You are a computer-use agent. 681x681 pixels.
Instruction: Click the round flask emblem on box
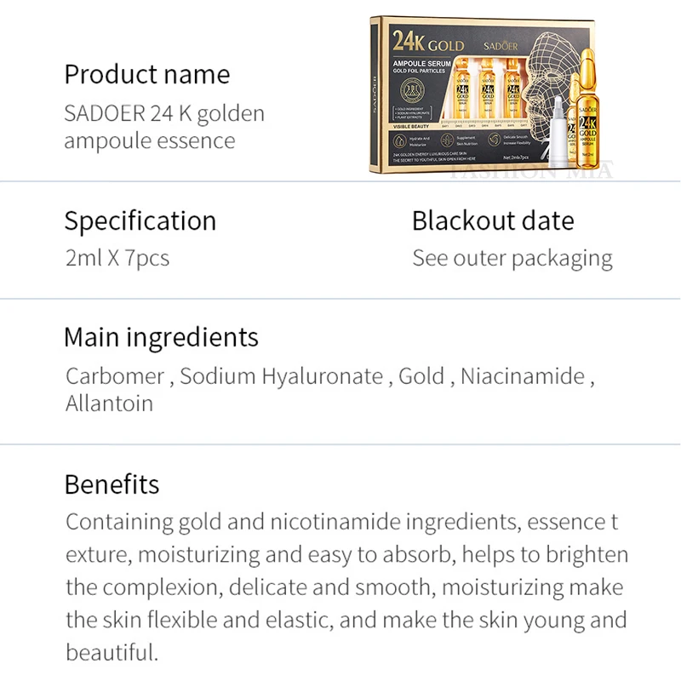coord(412,90)
